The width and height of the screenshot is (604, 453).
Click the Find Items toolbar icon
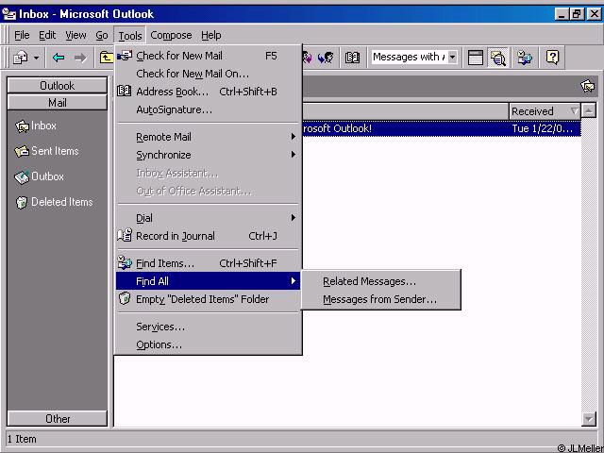pyautogui.click(x=525, y=58)
